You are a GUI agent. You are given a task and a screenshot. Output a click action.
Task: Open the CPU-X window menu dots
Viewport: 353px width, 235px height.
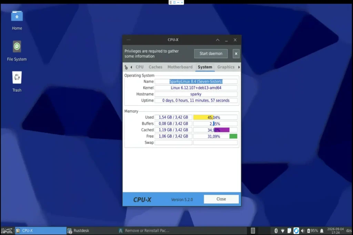(128, 40)
